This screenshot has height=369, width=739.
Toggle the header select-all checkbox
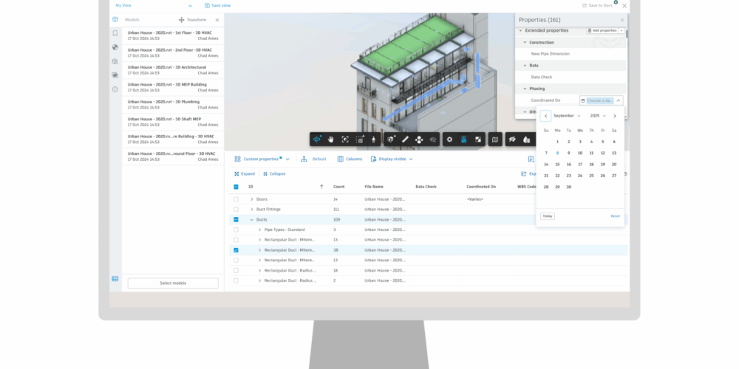(236, 187)
